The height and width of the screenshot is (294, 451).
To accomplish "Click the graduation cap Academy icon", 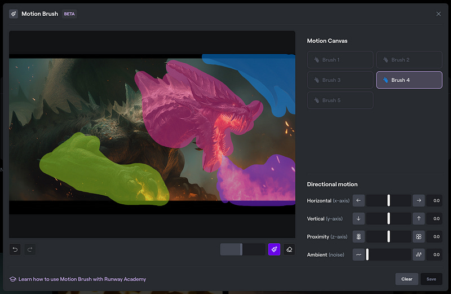I will pyautogui.click(x=12, y=279).
